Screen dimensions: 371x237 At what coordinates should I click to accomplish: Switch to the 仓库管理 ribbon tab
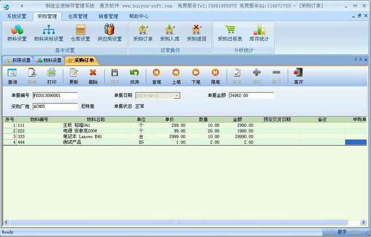pos(78,17)
